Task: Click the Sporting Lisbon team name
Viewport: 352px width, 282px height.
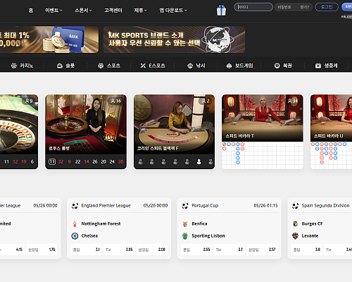Action: click(x=208, y=235)
